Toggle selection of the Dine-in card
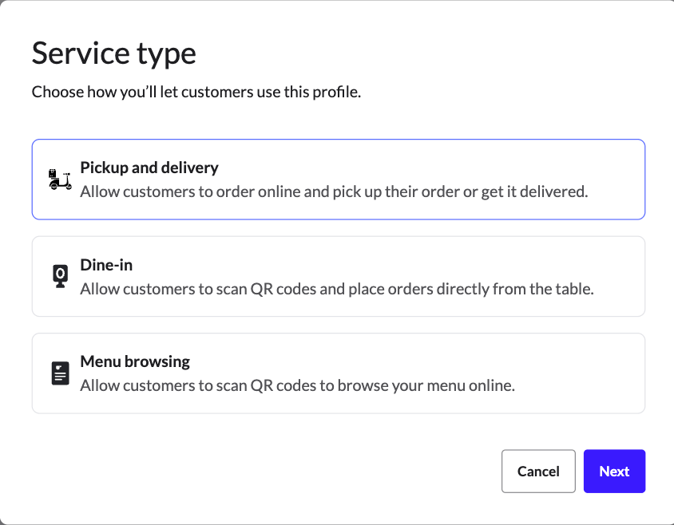 337,275
